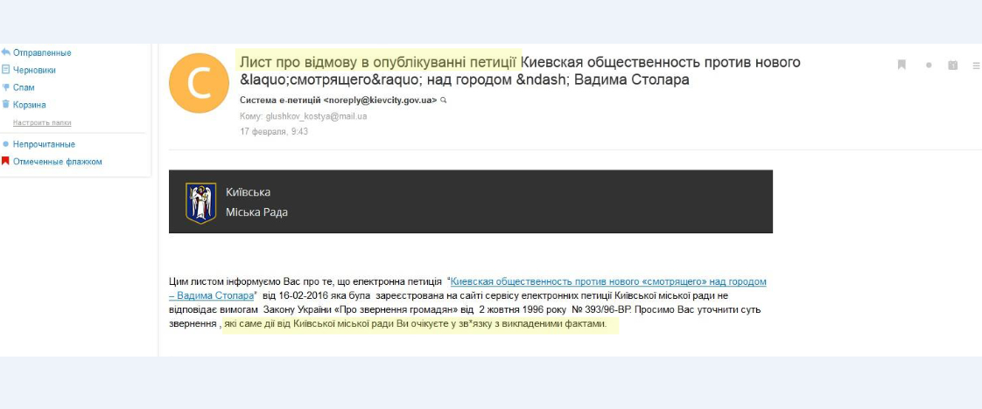Show the Непрочитанные unread messages filter
The image size is (982, 409).
click(x=44, y=144)
